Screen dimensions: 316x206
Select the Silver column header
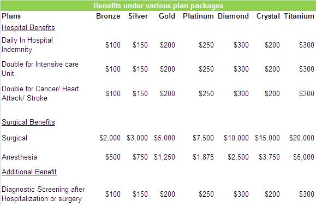(138, 16)
